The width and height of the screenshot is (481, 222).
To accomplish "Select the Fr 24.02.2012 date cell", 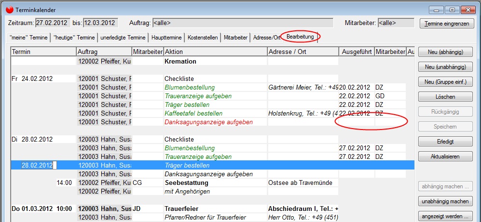I will click(43, 78).
